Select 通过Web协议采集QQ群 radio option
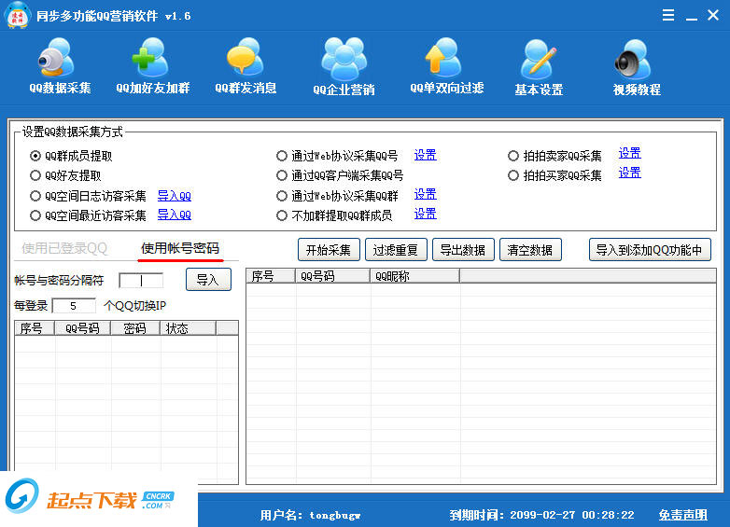The image size is (730, 527). point(282,196)
